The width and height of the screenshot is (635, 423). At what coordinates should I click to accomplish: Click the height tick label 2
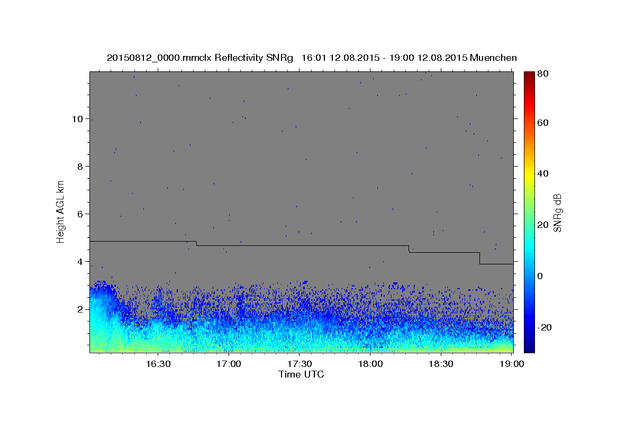tap(80, 309)
